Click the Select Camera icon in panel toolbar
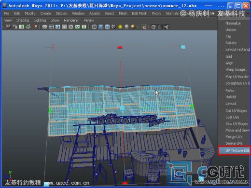 (8, 27)
